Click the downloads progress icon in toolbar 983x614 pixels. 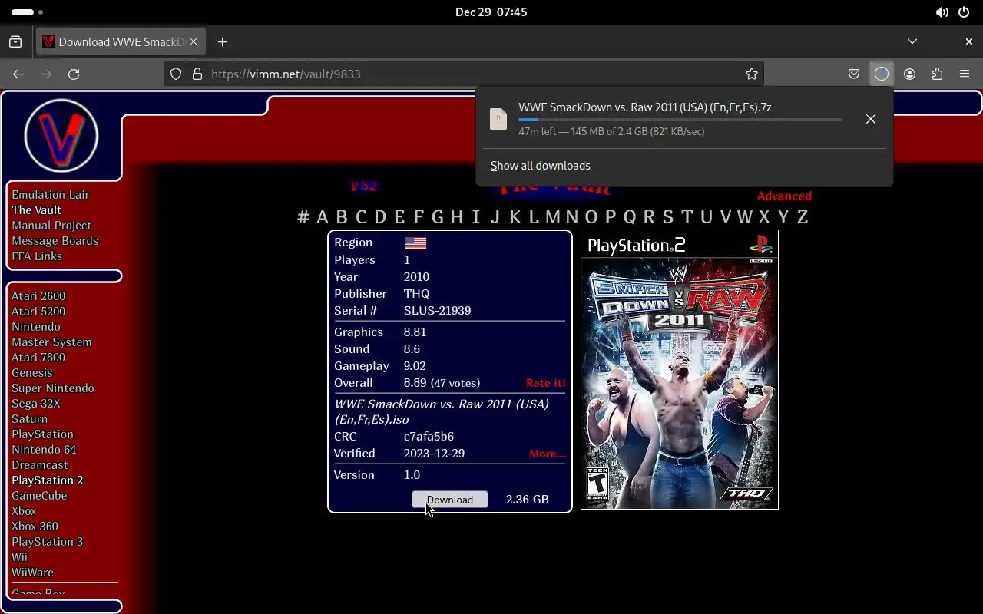click(x=882, y=74)
